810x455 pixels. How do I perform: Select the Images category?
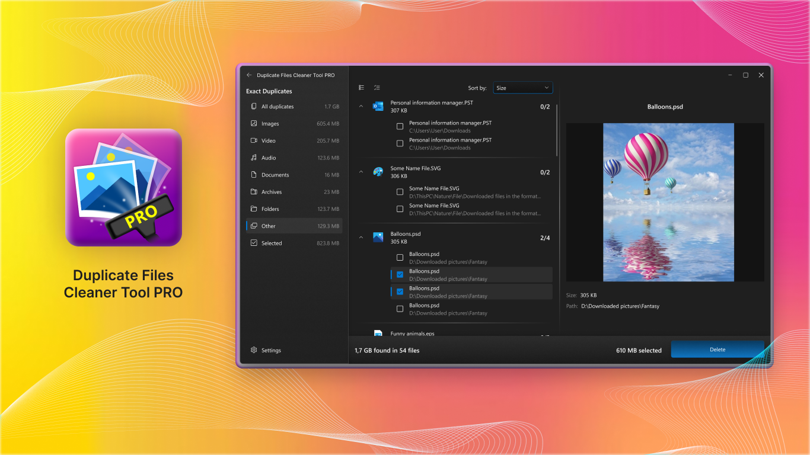294,123
